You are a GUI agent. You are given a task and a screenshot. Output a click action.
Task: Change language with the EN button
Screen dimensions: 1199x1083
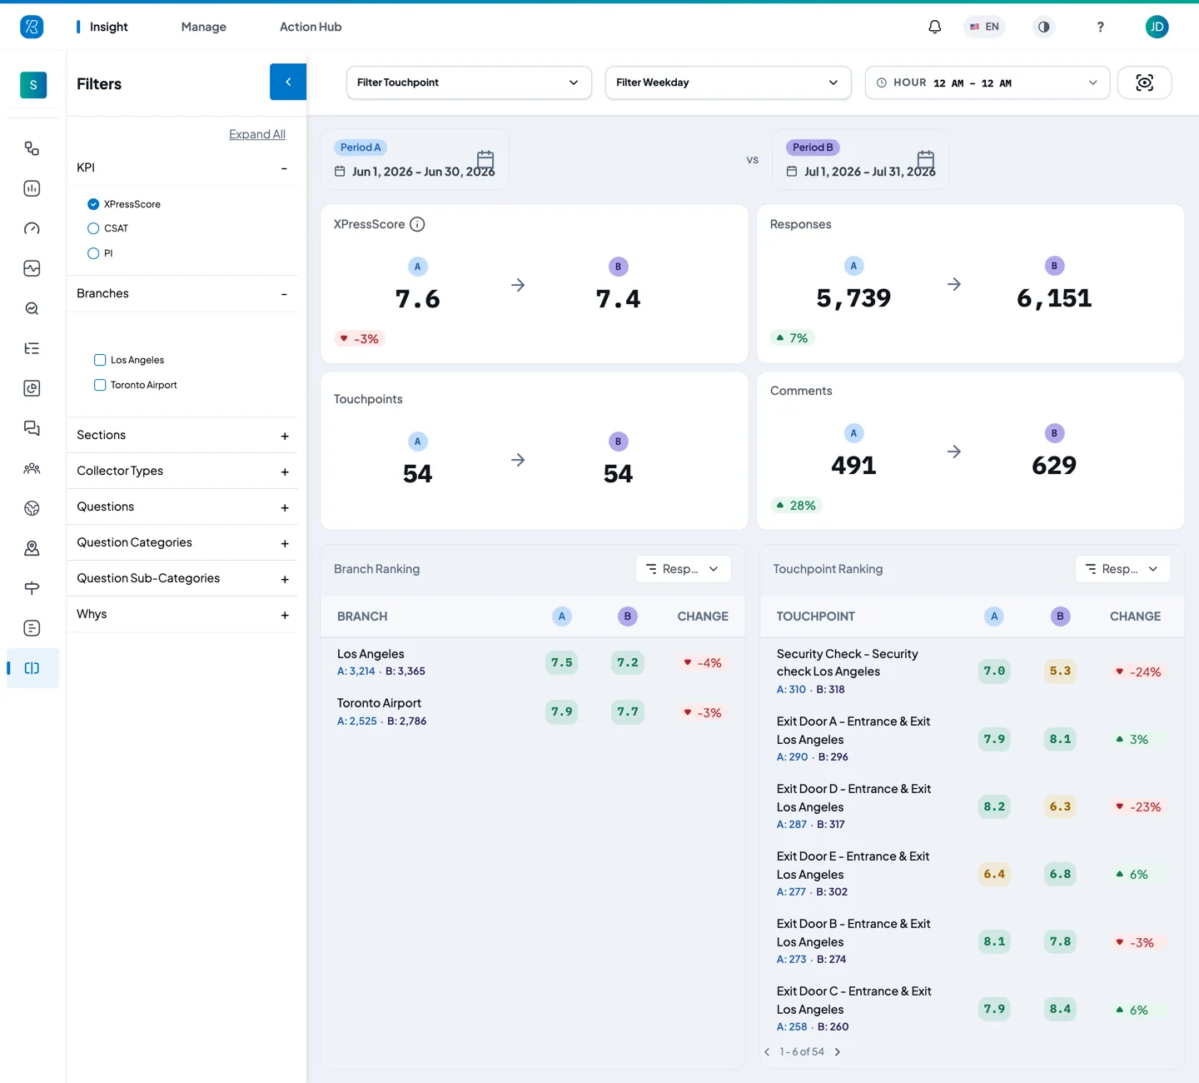pos(984,27)
